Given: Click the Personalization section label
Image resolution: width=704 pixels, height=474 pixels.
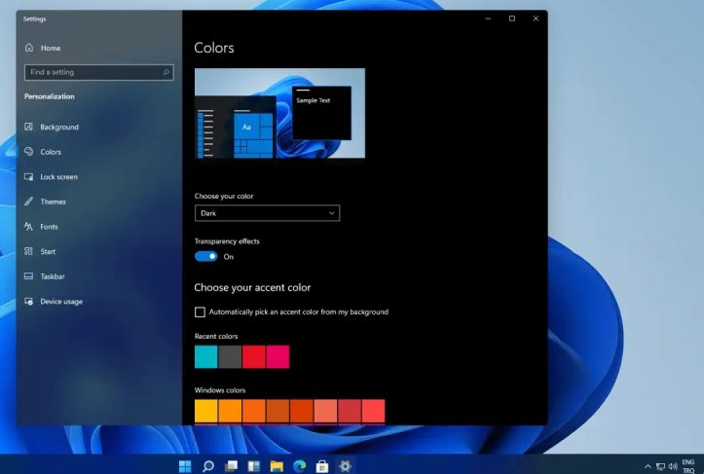Looking at the screenshot, I should pos(50,96).
